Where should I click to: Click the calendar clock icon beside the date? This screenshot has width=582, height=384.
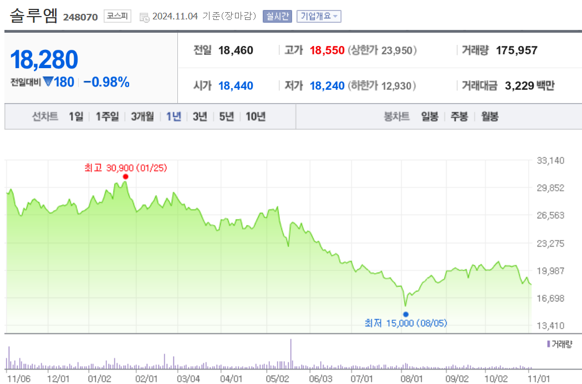[x=144, y=17]
